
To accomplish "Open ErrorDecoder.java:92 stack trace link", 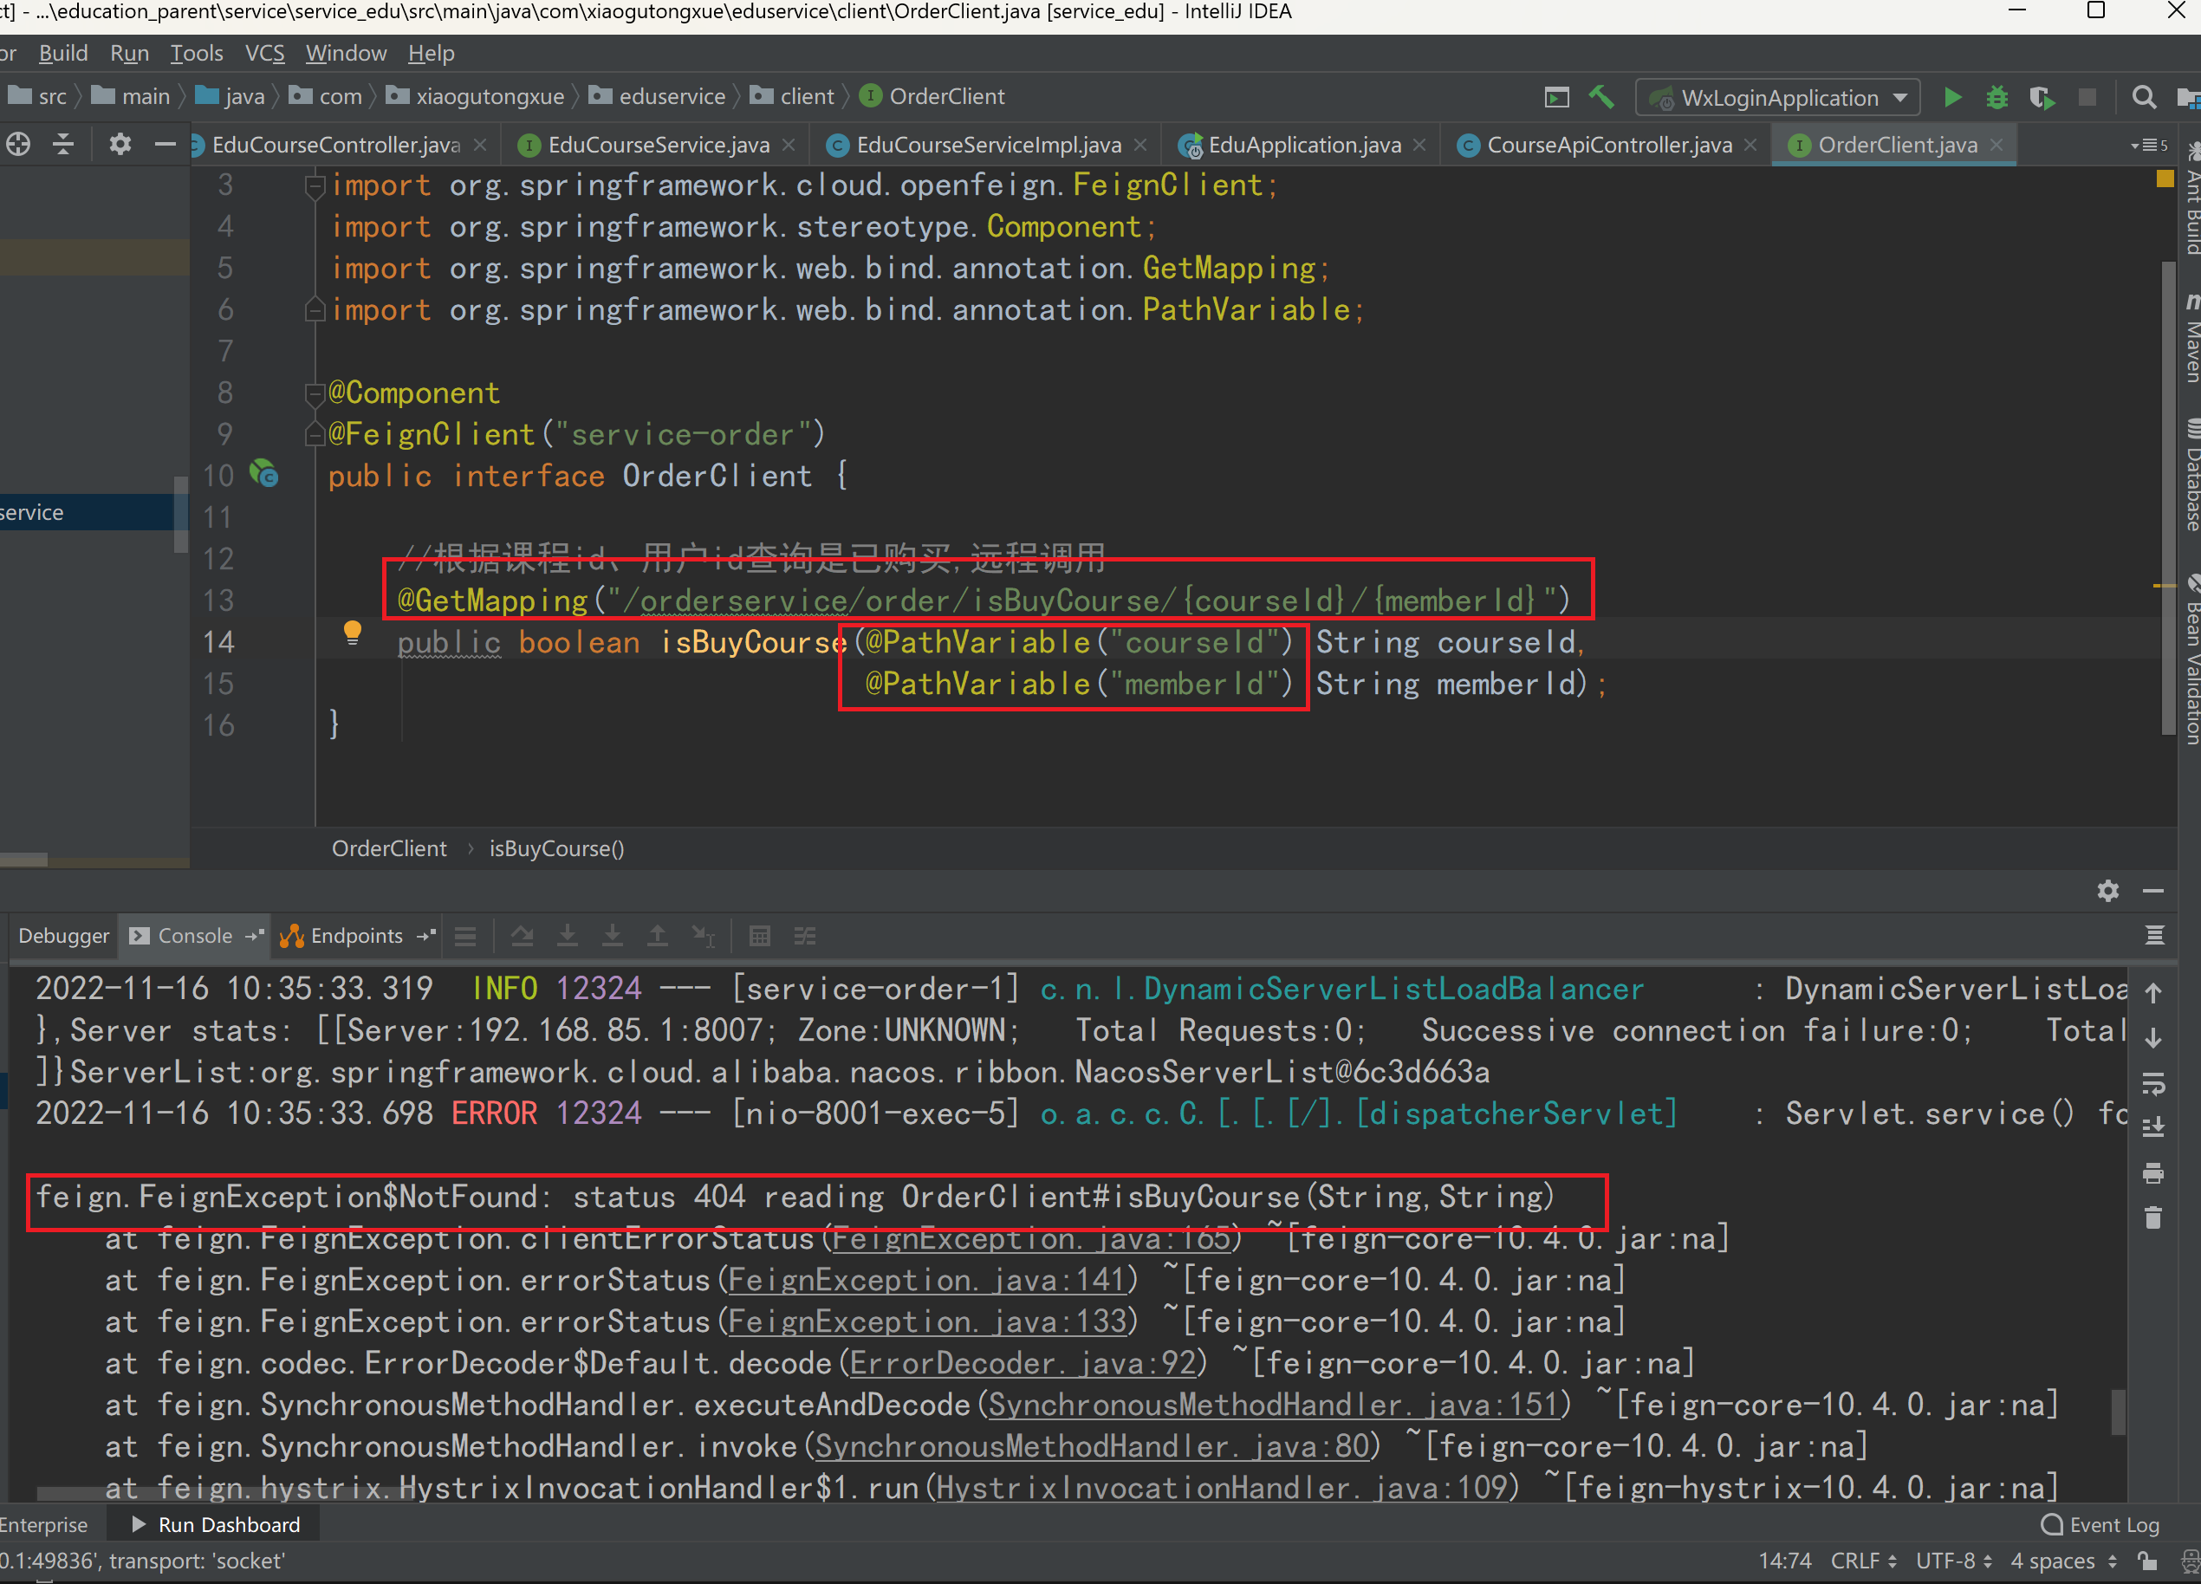I will point(1023,1363).
